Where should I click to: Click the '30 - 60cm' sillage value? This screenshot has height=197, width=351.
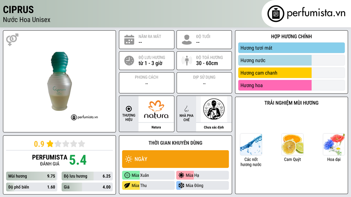coord(207,63)
